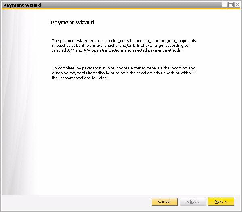Click the line starting 'The payment wizard enables'
Viewport: 242px width, 212px height.
pyautogui.click(x=124, y=41)
